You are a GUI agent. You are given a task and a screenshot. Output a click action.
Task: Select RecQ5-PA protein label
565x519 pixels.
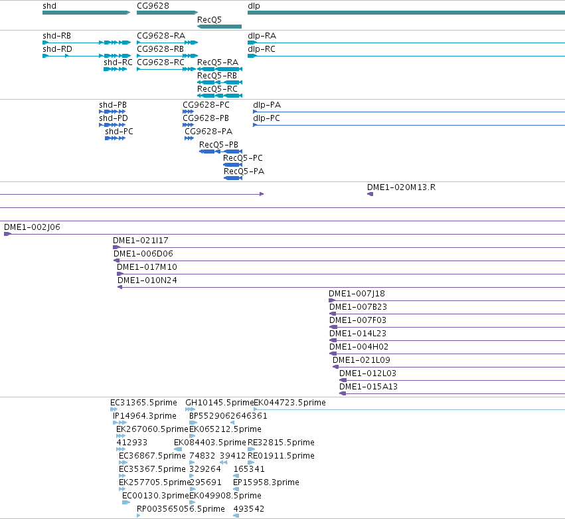coord(244,171)
